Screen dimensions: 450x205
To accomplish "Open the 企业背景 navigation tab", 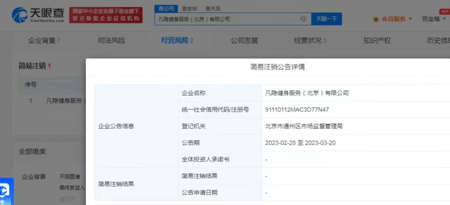I will point(43,41).
